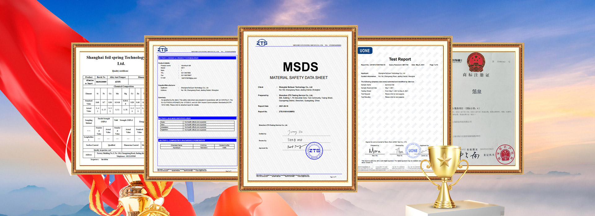Image resolution: width=595 pixels, height=216 pixels.
Task: Open the trademark registration certificate 商标注册证
Action: coord(487,109)
